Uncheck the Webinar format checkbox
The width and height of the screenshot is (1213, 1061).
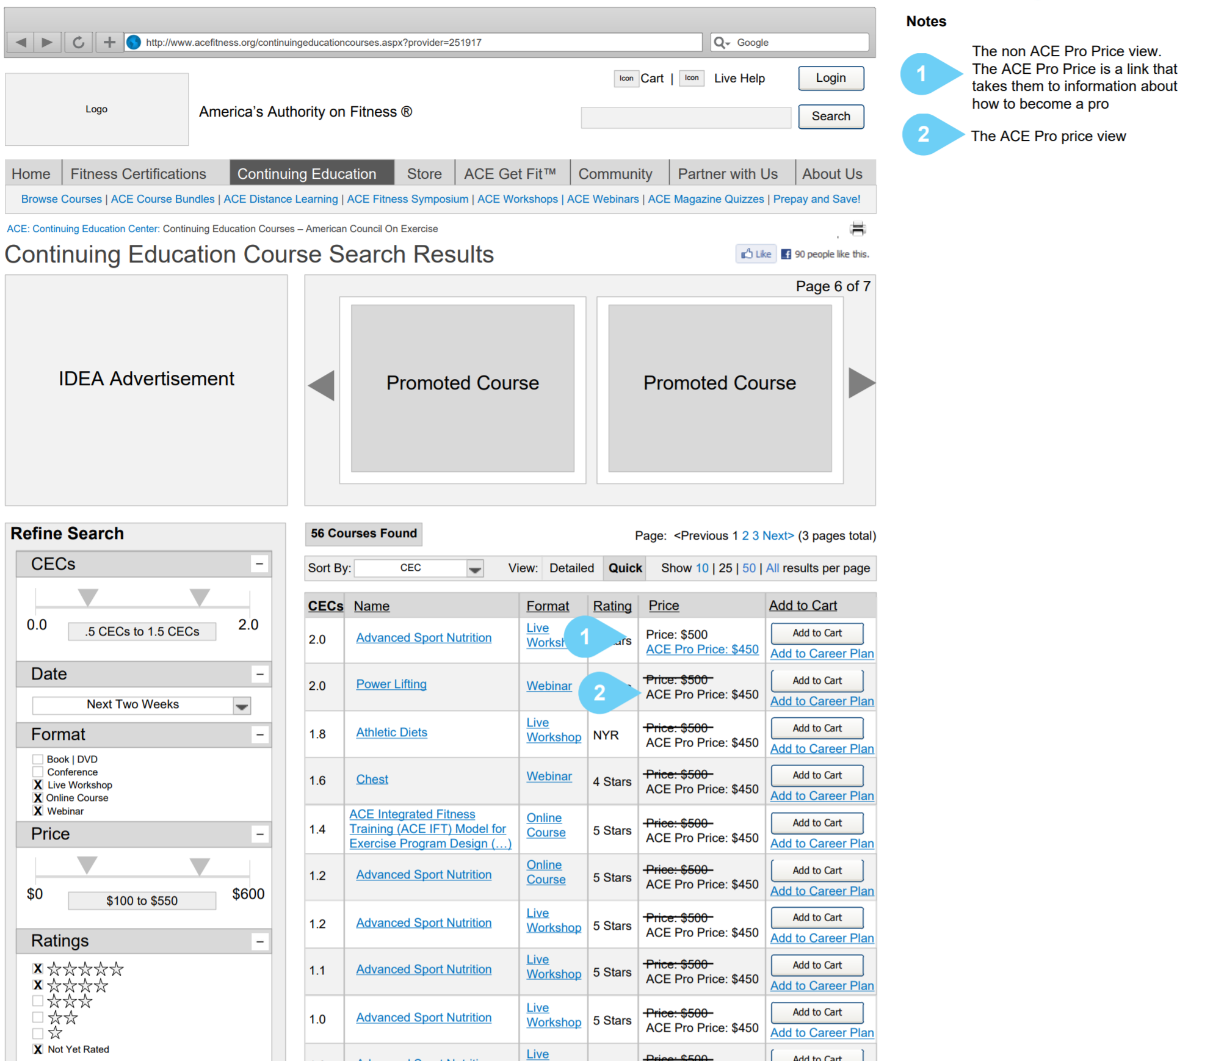(x=38, y=811)
